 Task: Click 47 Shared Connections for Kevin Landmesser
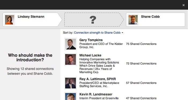[x=141, y=98]
